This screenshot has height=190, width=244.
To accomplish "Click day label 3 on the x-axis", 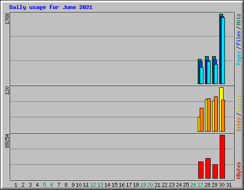I will (x=30, y=185).
